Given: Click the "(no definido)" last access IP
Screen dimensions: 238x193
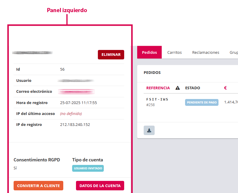Looking at the screenshot, I should pyautogui.click(x=71, y=113).
